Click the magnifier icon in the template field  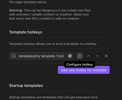point(14,56)
